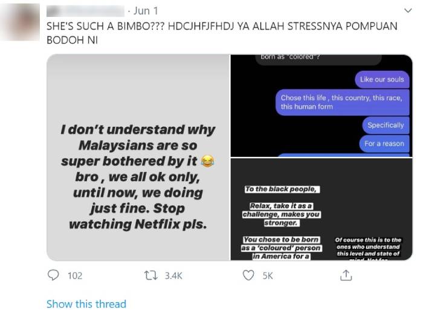The image size is (423, 316).
Task: Open the blurred profile avatar
Action: [x=21, y=22]
